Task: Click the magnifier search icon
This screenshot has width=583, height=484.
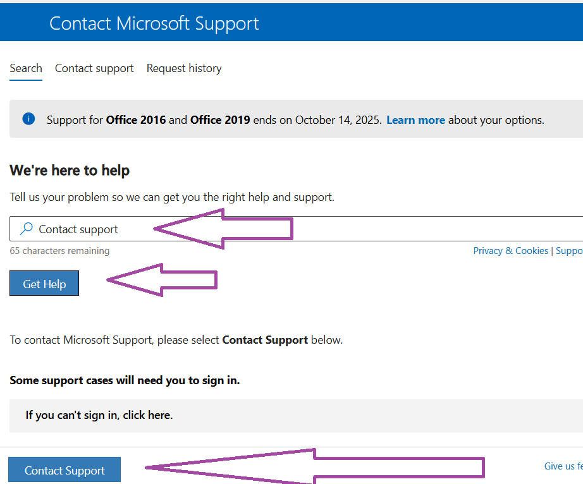Action: [27, 229]
